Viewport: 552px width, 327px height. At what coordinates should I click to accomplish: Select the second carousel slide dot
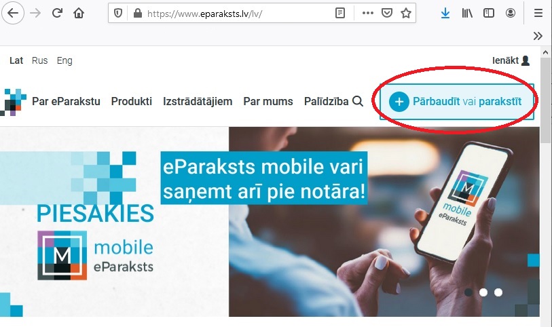coord(483,292)
